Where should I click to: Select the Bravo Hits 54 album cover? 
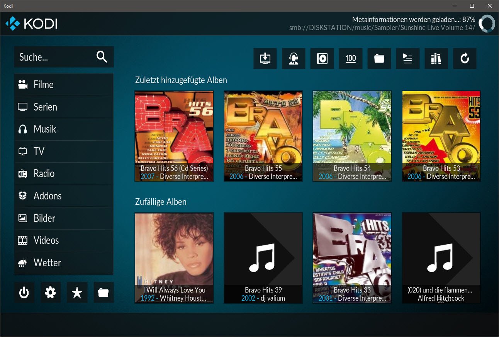[x=352, y=136]
